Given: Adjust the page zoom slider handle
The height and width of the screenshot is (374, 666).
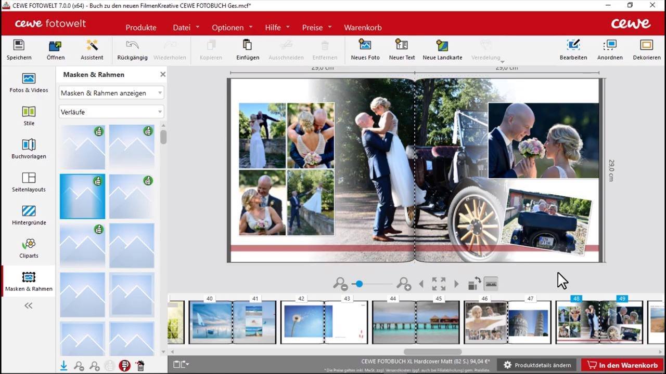Looking at the screenshot, I should pyautogui.click(x=359, y=284).
